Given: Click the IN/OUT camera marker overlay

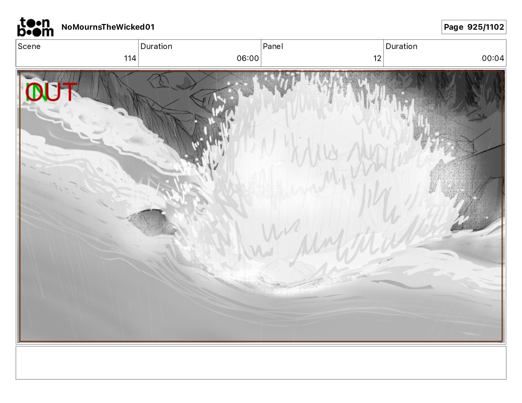Looking at the screenshot, I should pyautogui.click(x=51, y=92).
